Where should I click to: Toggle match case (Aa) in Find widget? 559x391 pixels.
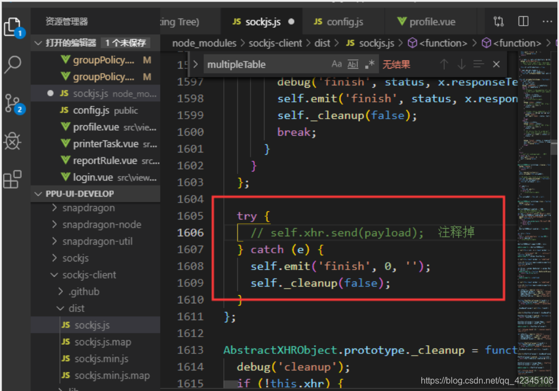pos(336,64)
